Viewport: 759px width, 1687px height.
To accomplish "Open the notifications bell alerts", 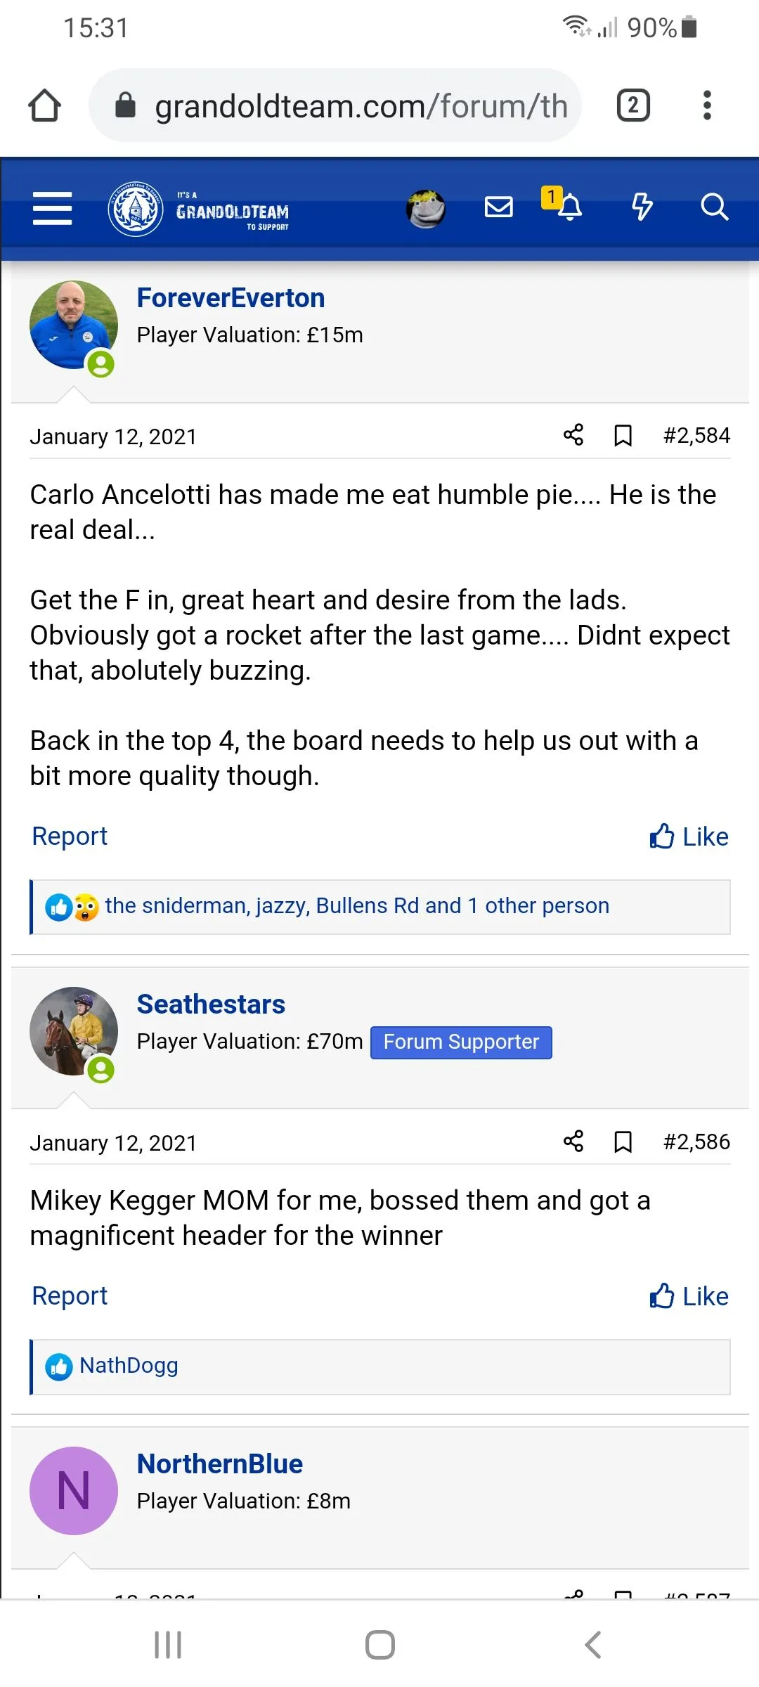I will point(569,207).
